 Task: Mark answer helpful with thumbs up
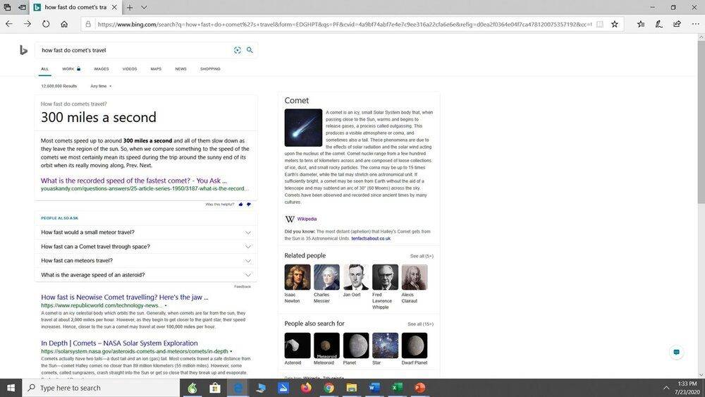point(240,204)
